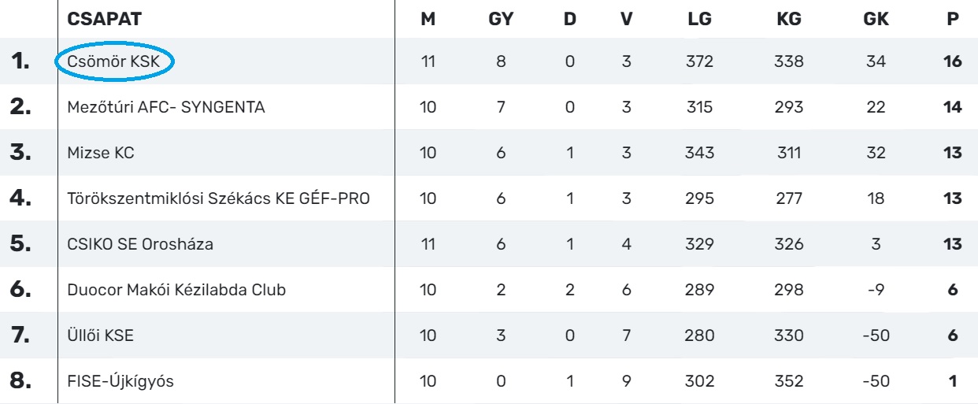The width and height of the screenshot is (978, 404).
Task: Select the Üllői KSE team row
Action: 101,335
